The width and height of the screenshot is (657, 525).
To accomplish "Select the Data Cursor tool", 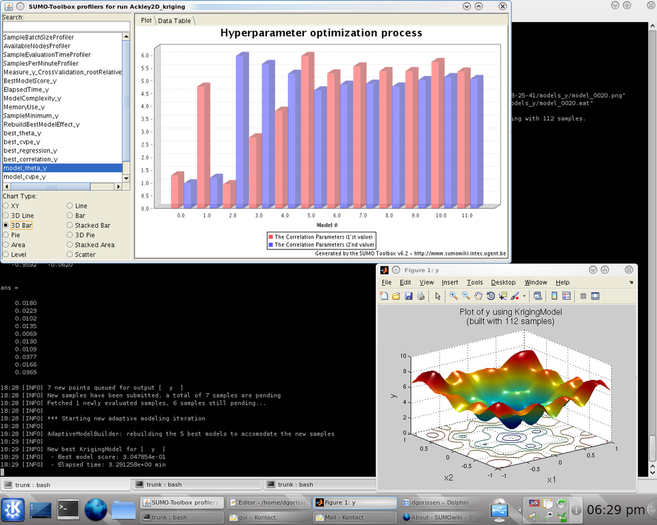I will (503, 296).
